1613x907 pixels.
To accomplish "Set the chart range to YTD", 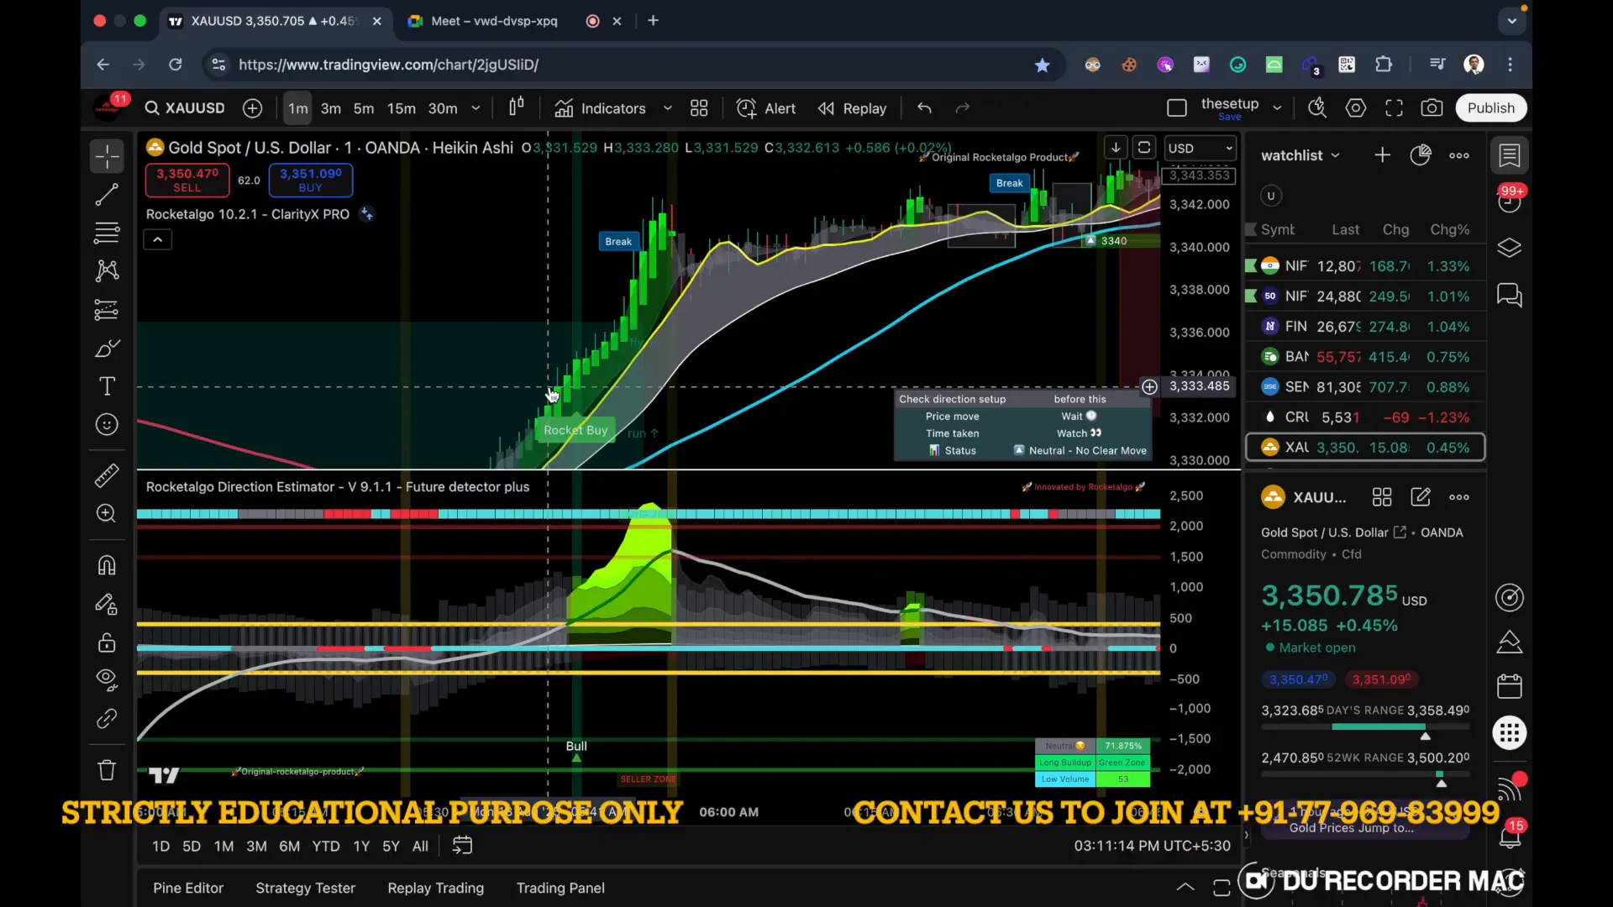I will [x=326, y=846].
